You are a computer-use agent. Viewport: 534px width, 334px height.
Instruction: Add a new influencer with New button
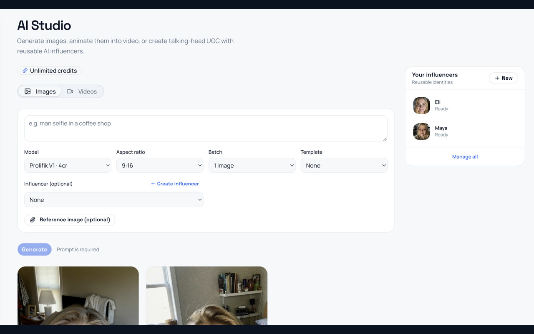504,78
